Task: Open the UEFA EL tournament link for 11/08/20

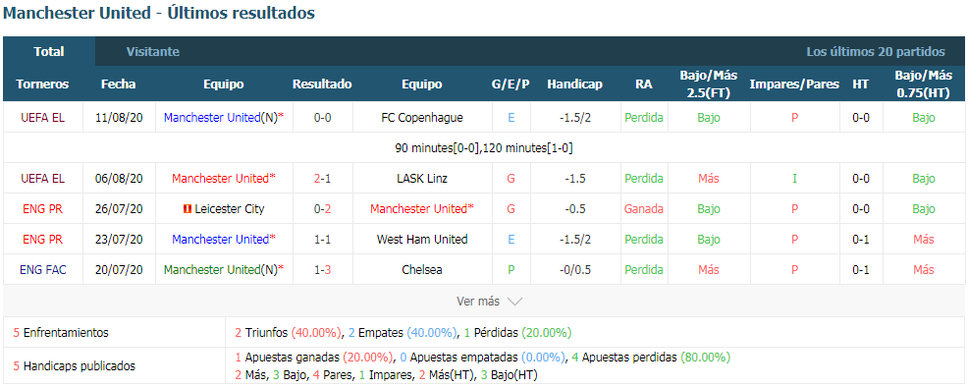Action: pos(42,117)
